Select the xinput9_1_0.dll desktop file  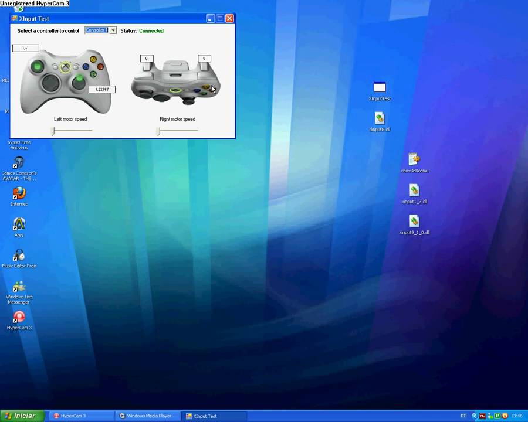click(x=414, y=225)
